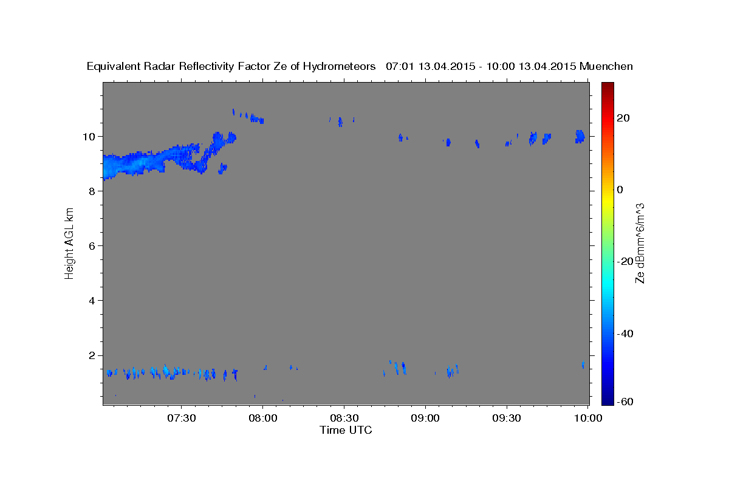Click the low-level echo band near 07:30
This screenshot has width=729, height=486.
tap(172, 373)
